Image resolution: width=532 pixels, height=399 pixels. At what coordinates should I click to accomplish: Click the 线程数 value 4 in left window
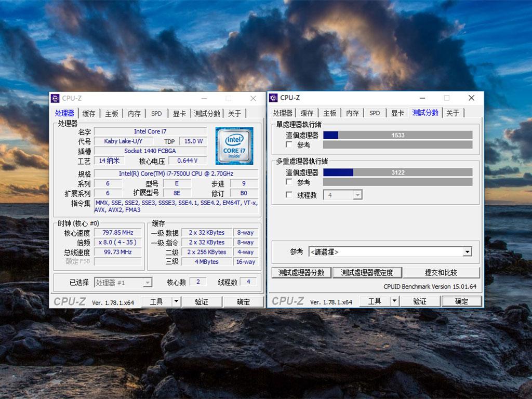(248, 282)
